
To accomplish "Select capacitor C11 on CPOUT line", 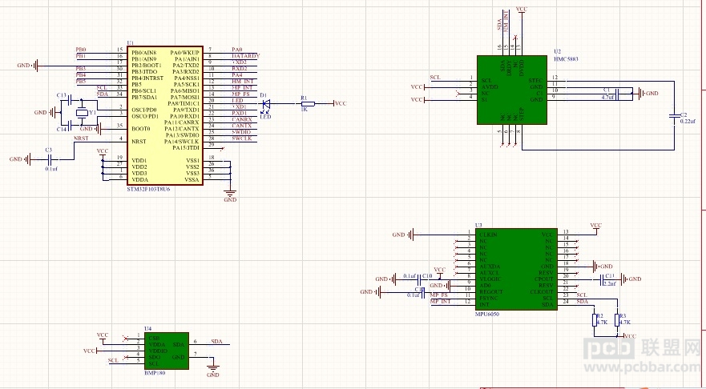I will click(603, 279).
